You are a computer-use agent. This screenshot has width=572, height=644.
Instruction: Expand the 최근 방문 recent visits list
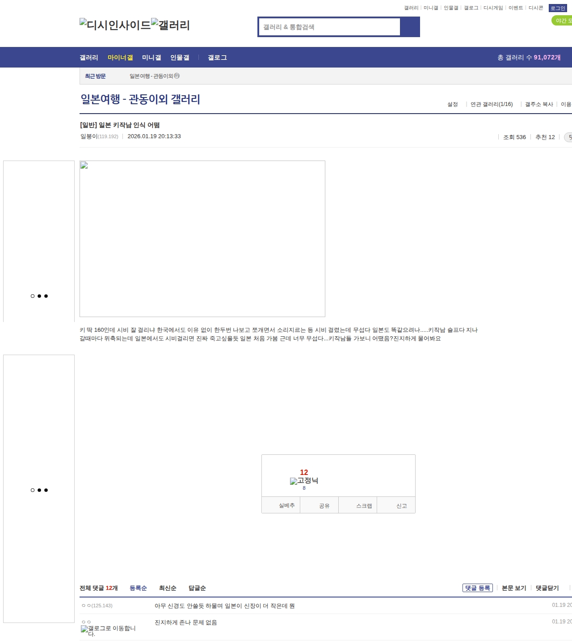pyautogui.click(x=95, y=76)
